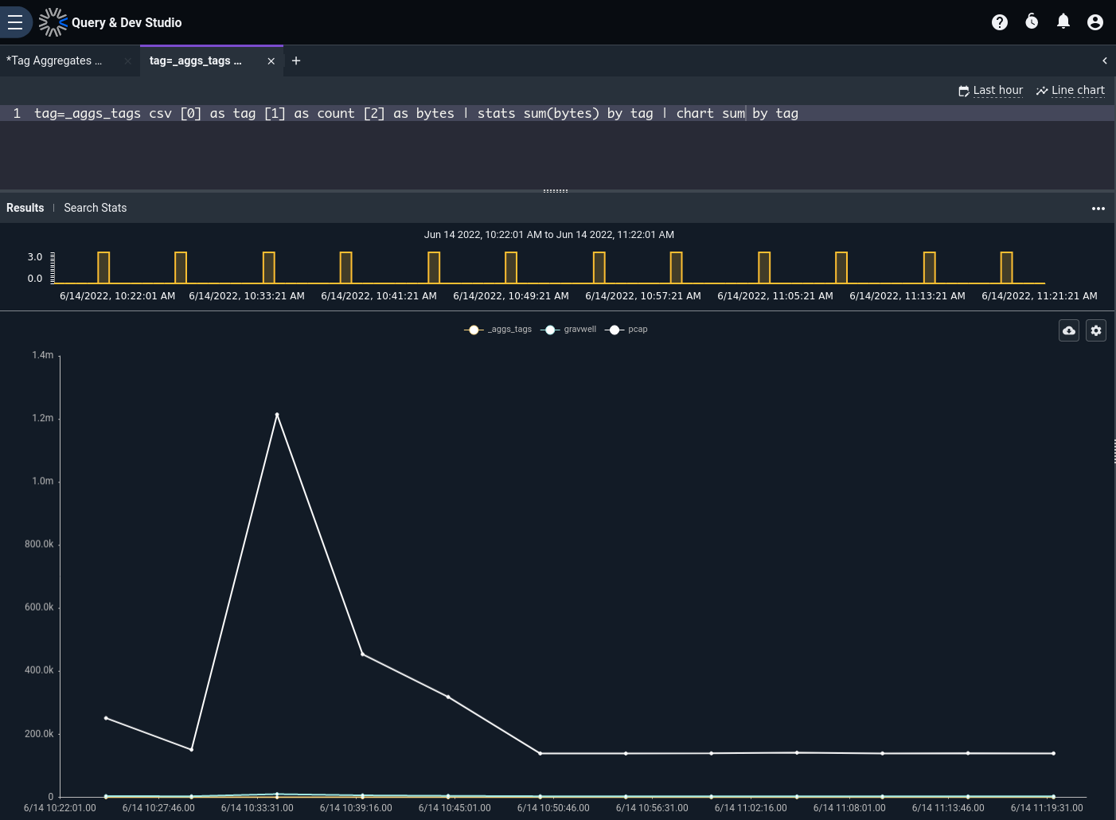1116x820 pixels.
Task: Collapse the side panel chevron
Action: point(1105,61)
